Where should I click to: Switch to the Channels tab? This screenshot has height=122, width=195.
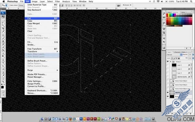pos(177,52)
